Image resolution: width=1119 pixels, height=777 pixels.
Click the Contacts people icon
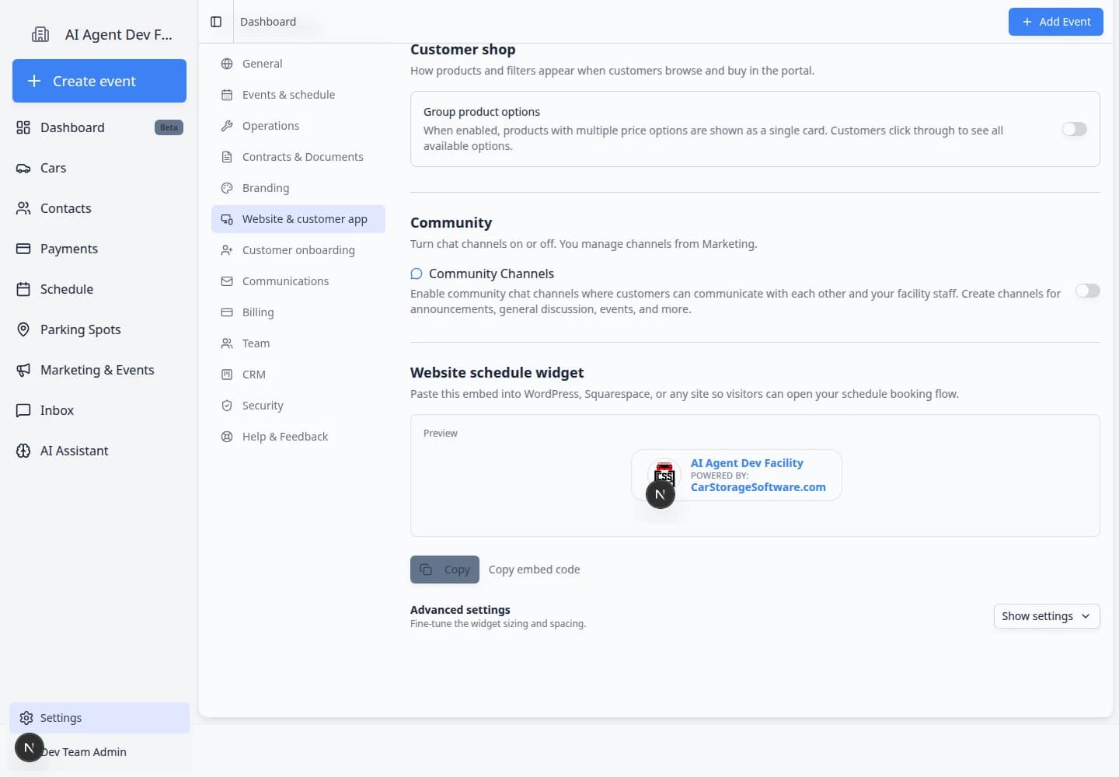tap(23, 208)
